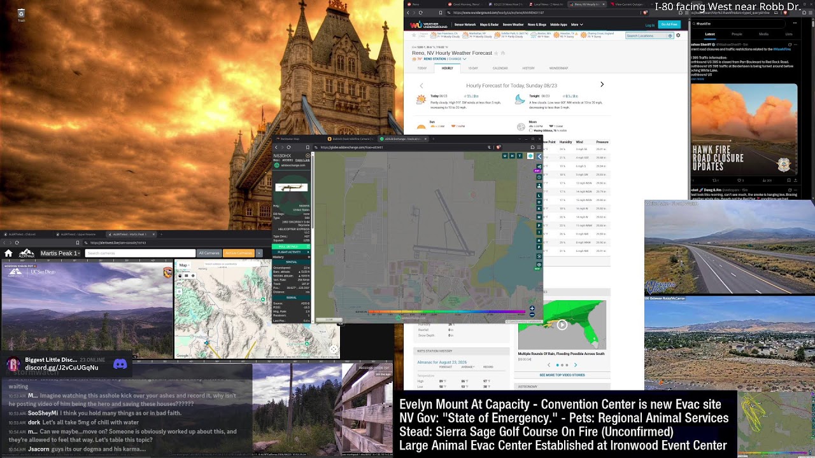This screenshot has width=815, height=458.
Task: Close the N630HX aircraft info panel
Action: (308, 155)
